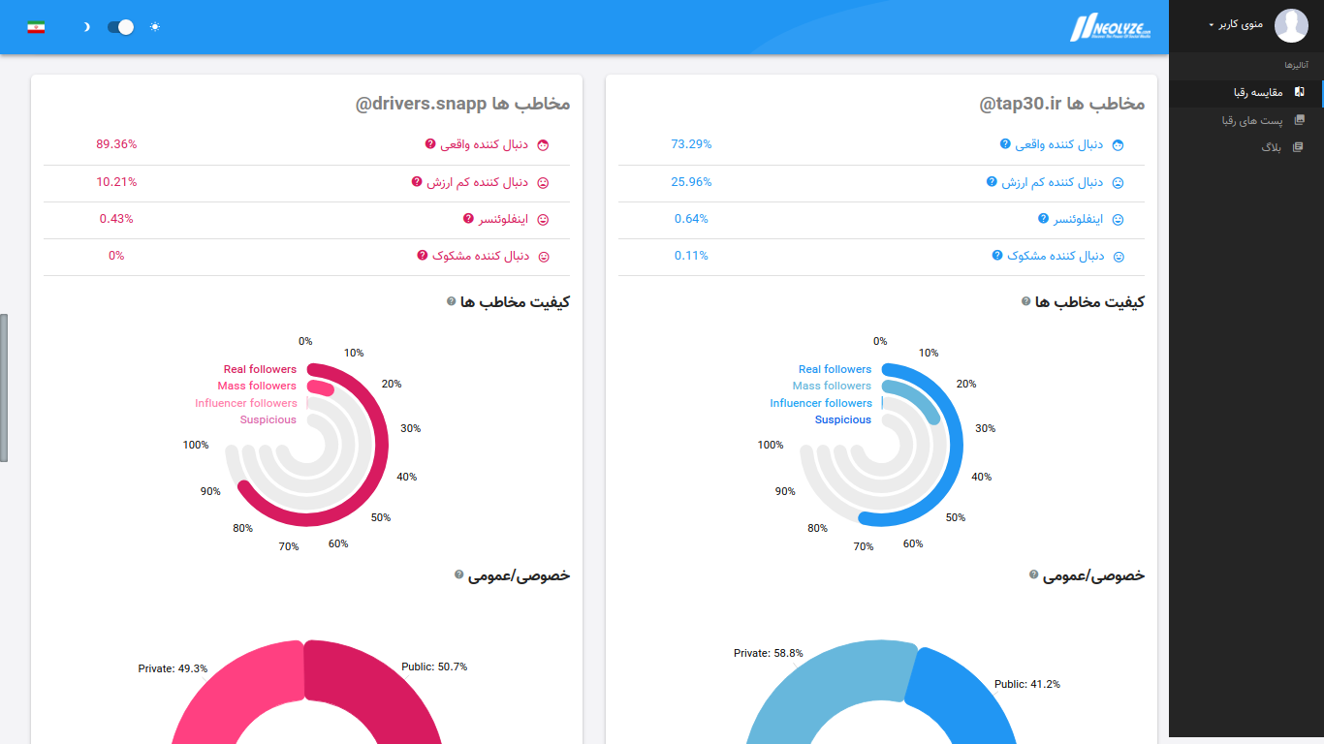
Task: Click help icon beside suspicious followers for drivers.snapp
Action: coord(423,256)
